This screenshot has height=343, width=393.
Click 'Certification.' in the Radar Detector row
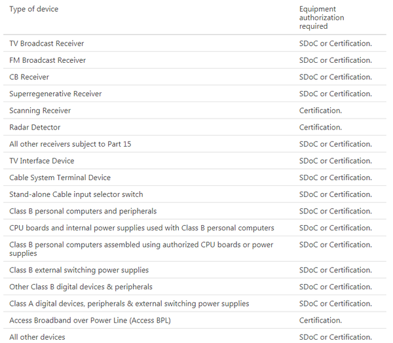pos(320,128)
